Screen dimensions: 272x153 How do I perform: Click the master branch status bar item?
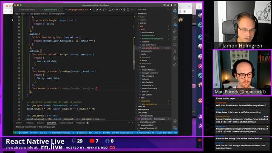[23, 133]
